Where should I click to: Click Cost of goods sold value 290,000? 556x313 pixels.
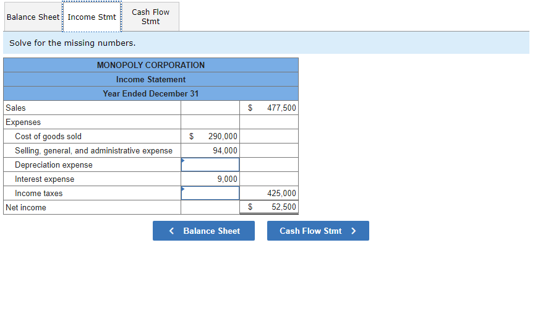(x=223, y=136)
